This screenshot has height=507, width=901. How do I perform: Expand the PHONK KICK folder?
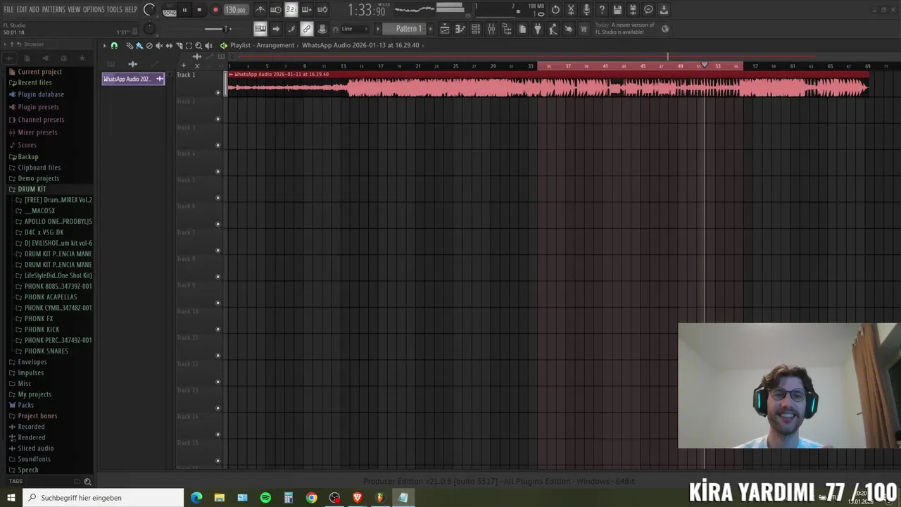click(42, 330)
